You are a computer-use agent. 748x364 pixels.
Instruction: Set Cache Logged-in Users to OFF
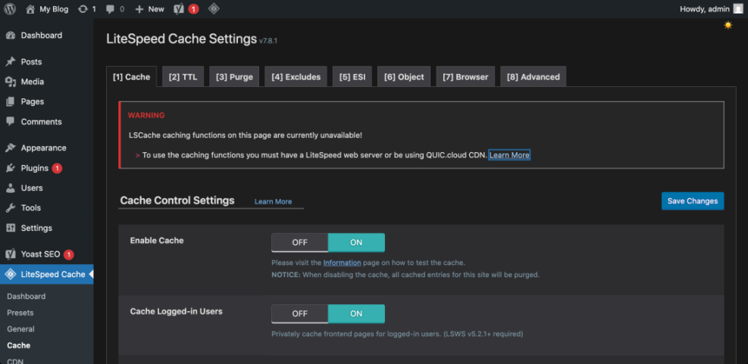click(x=299, y=314)
